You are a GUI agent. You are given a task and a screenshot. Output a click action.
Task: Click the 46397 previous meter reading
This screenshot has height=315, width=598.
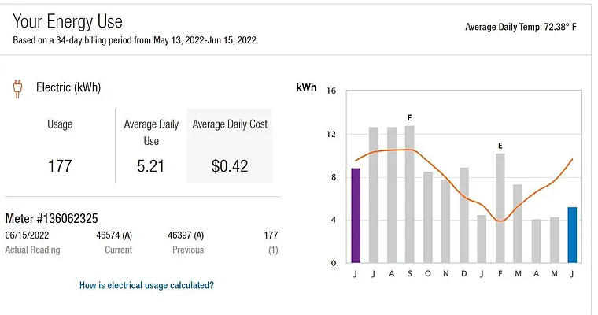tap(186, 235)
